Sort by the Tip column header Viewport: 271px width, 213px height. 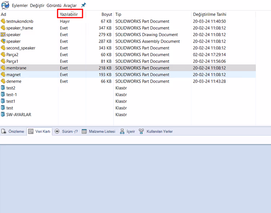(119, 14)
